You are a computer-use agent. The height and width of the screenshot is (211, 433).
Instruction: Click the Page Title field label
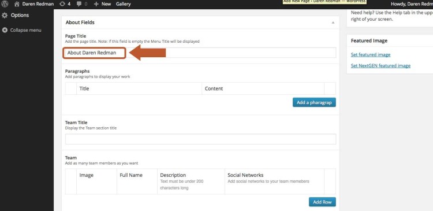tap(76, 36)
